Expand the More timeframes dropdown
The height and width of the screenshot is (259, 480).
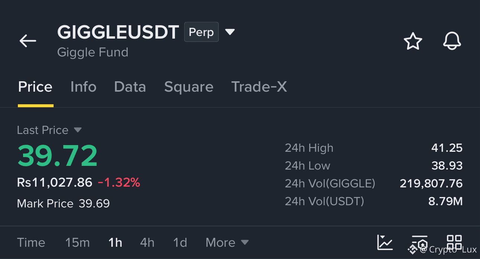tap(227, 242)
